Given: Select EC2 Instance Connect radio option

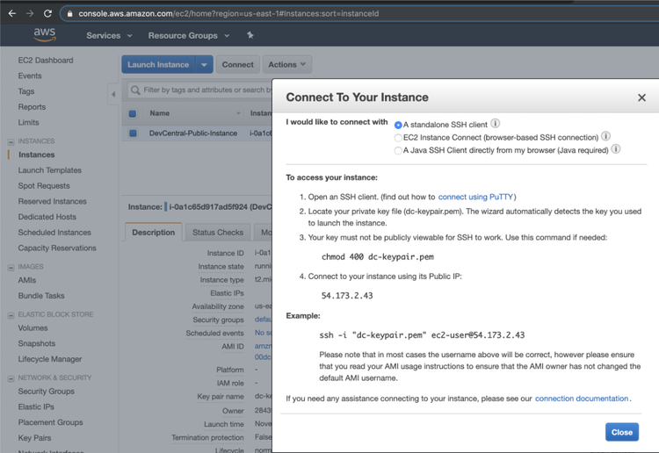Looking at the screenshot, I should pos(398,138).
